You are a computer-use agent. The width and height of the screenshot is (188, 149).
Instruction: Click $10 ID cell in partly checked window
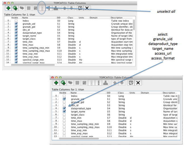tap(109, 127)
